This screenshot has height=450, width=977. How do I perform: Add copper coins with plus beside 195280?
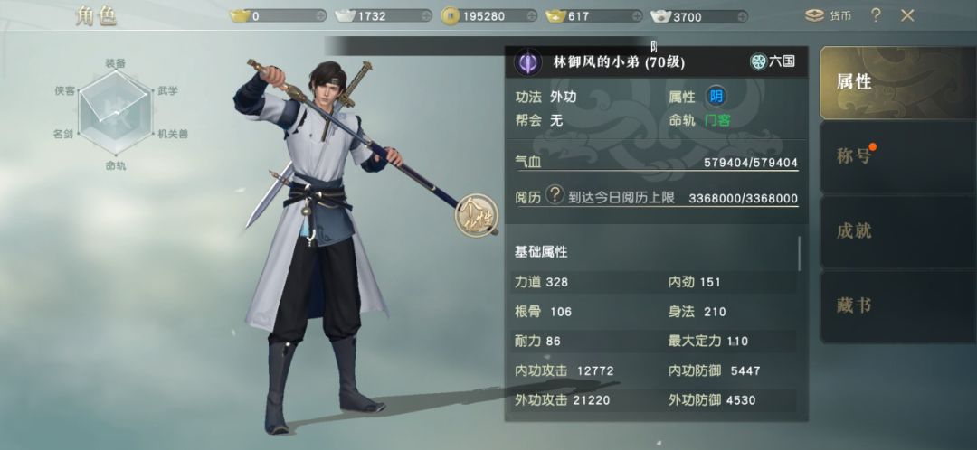pyautogui.click(x=531, y=16)
